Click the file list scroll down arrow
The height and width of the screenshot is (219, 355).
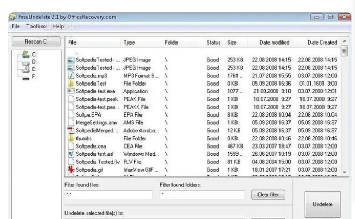[345, 172]
